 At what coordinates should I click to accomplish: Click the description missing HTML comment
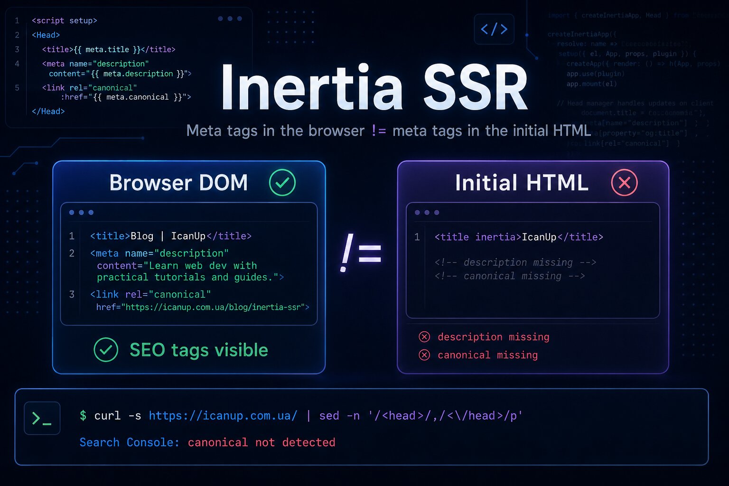click(515, 262)
